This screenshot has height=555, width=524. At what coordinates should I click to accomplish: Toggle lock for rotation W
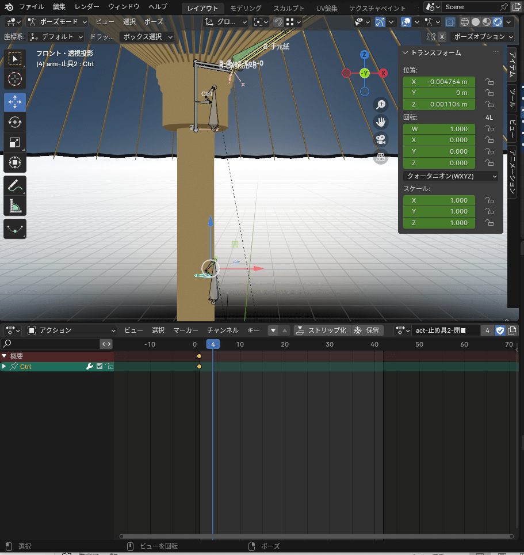[489, 128]
